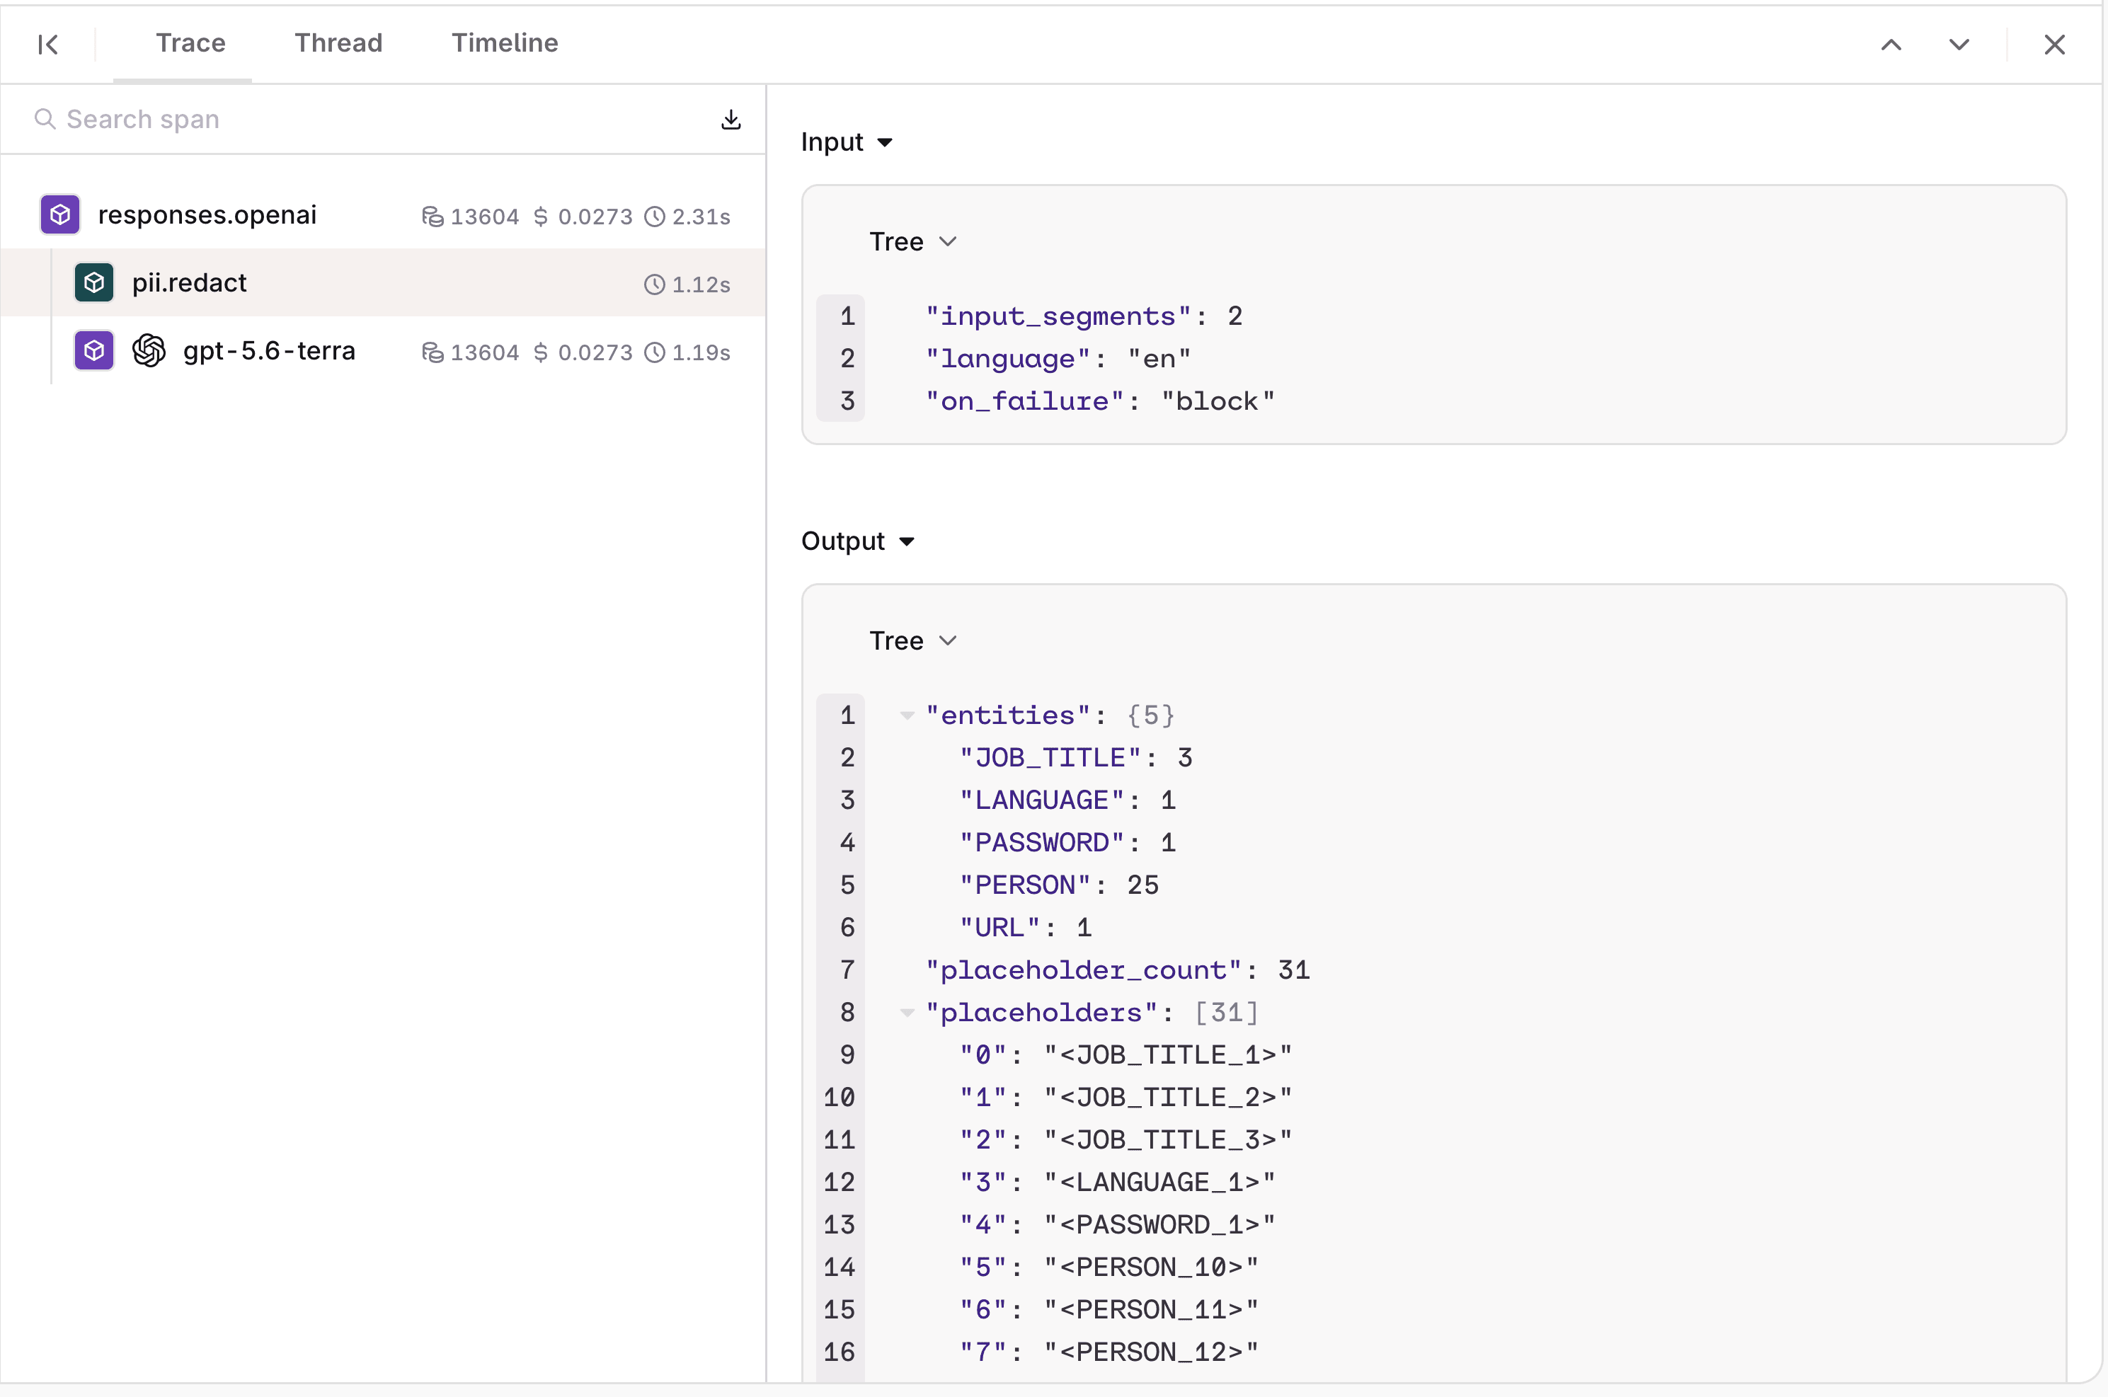Go to previous trace with up chevron

click(x=1891, y=45)
